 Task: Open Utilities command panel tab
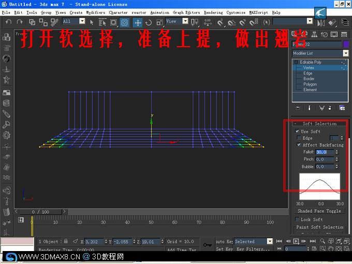click(344, 34)
